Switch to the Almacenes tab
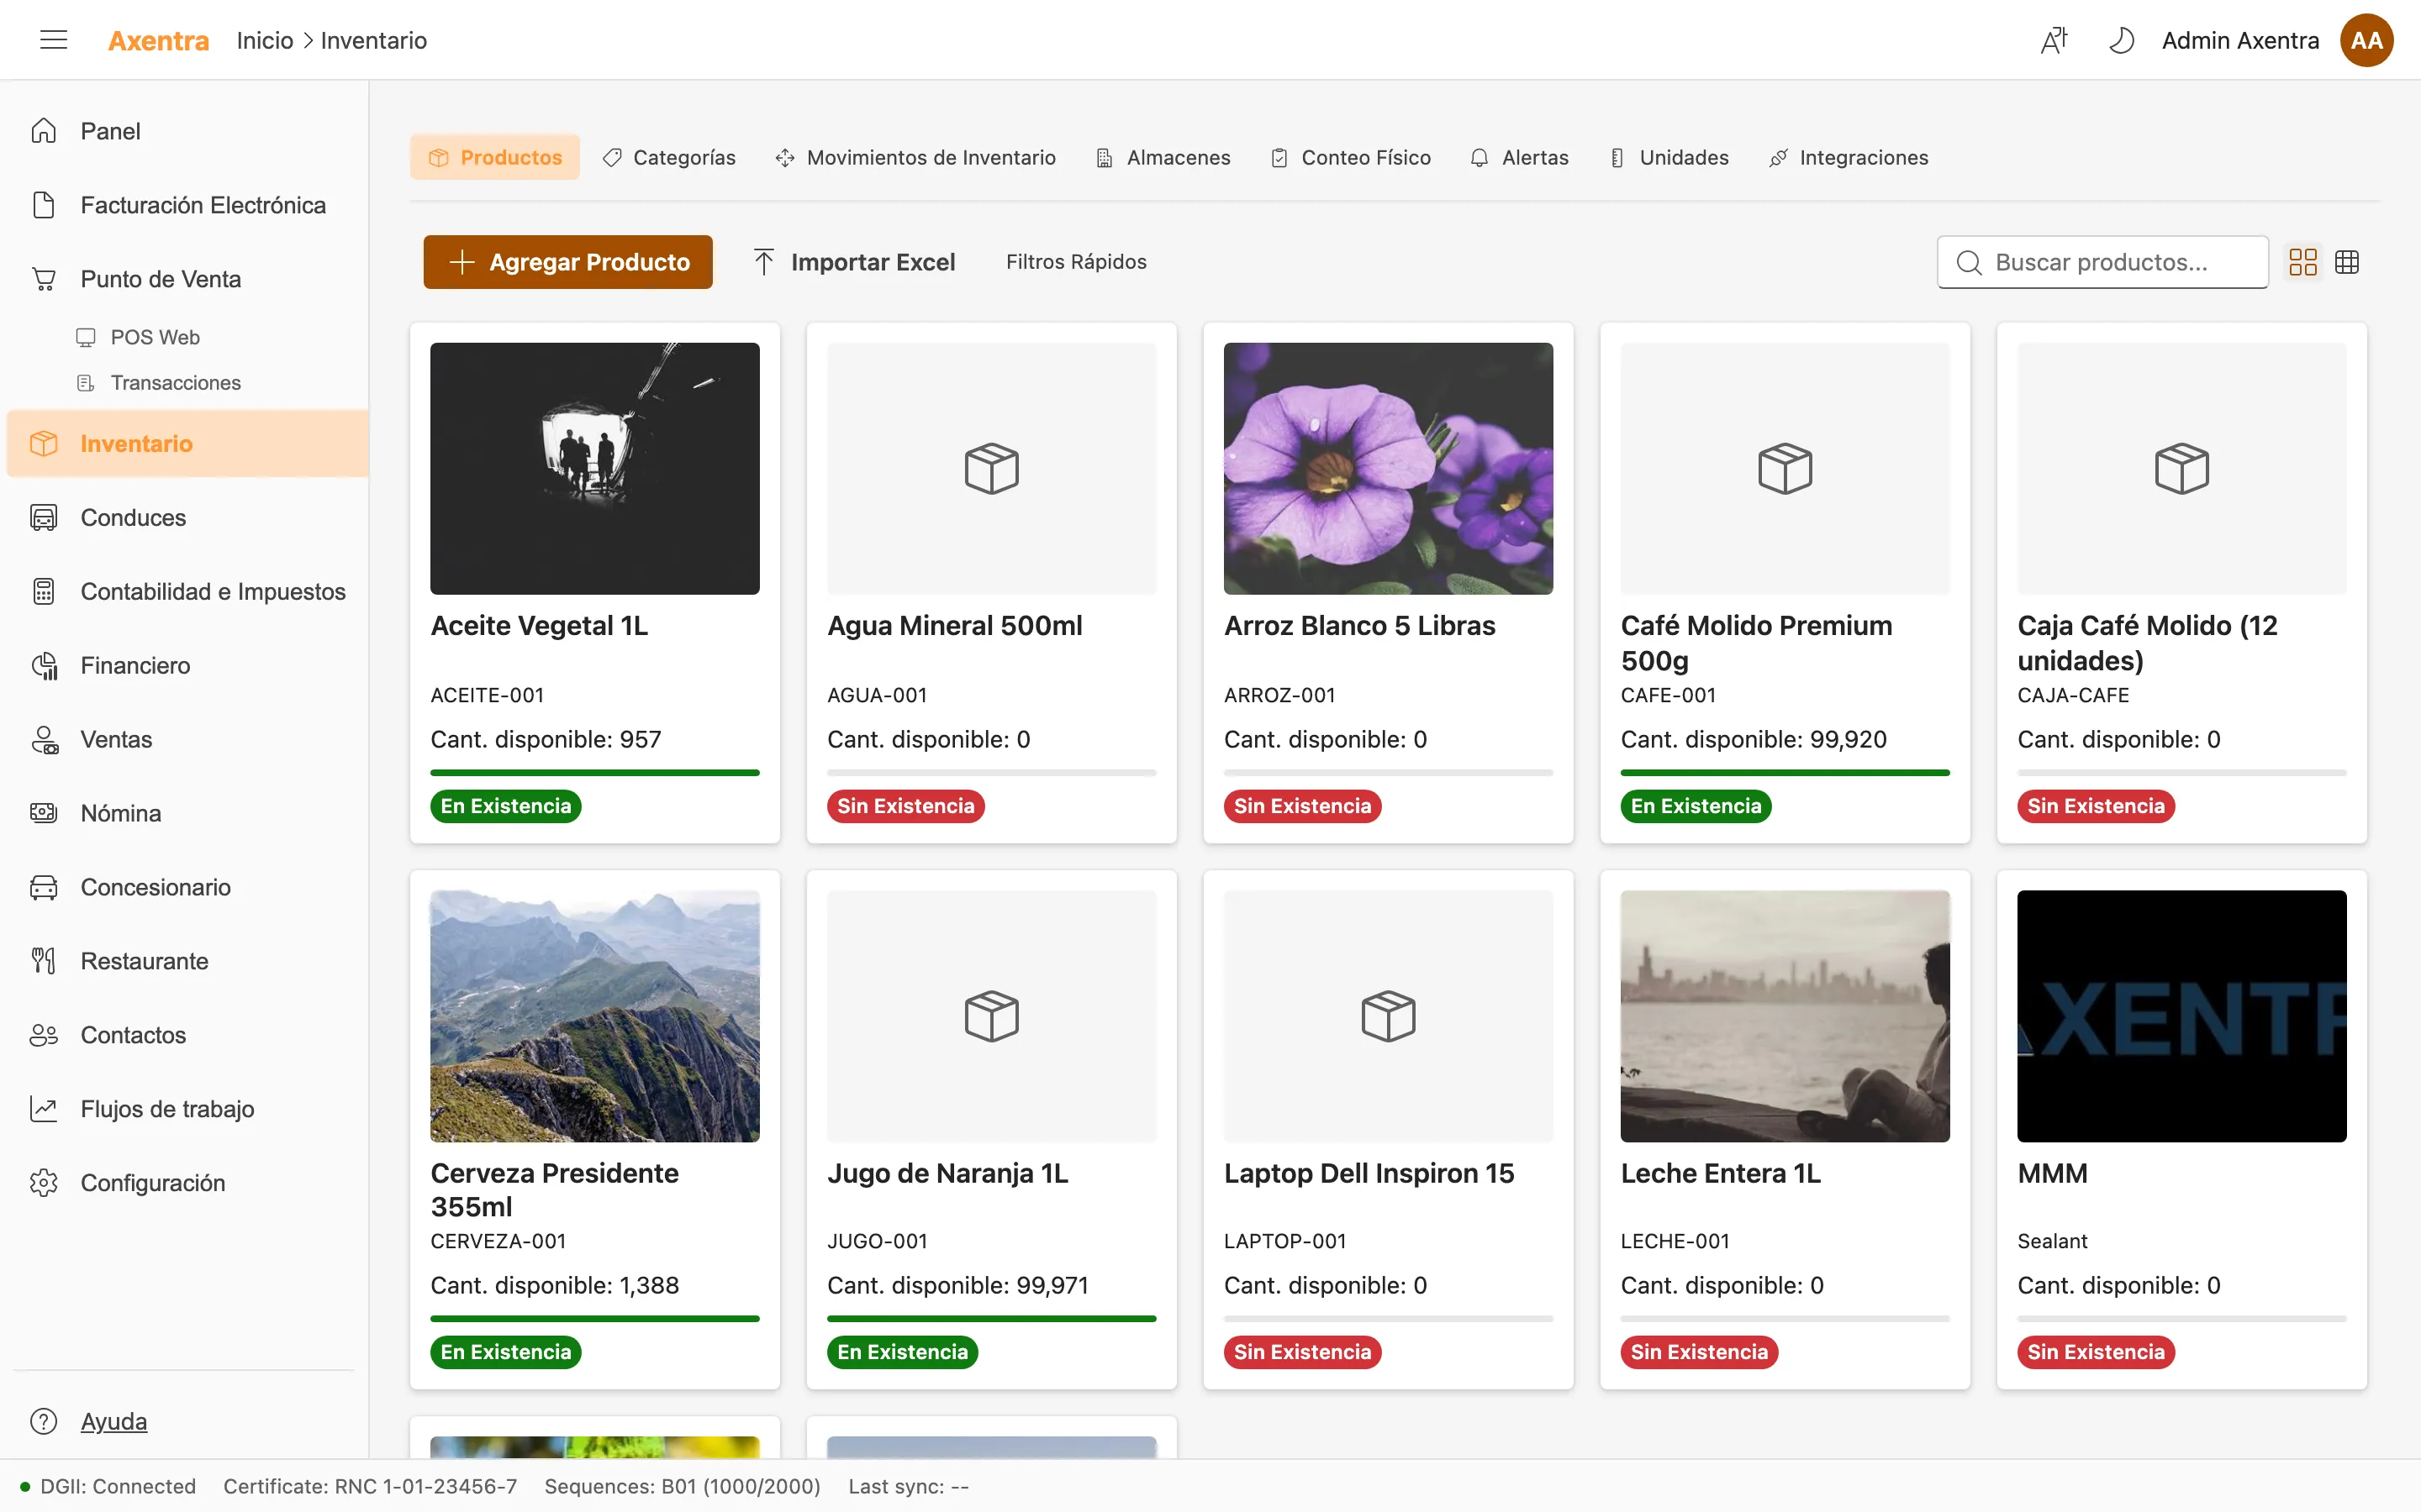2421x1512 pixels. click(1163, 157)
